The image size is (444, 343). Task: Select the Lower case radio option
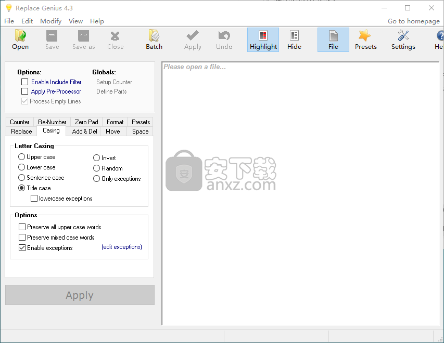click(x=21, y=167)
